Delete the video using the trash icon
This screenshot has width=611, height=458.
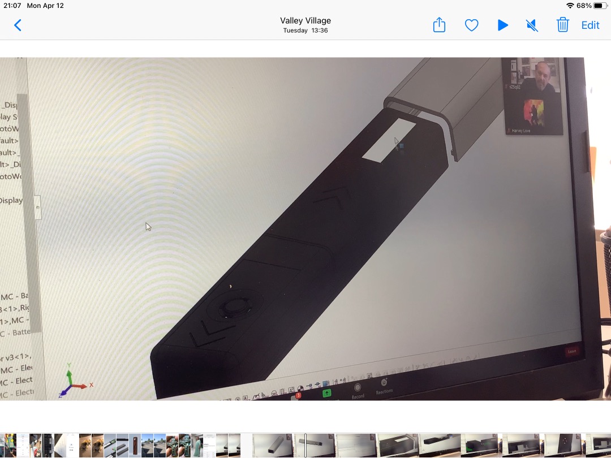coord(563,25)
